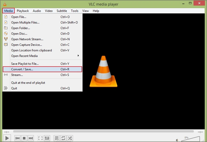This screenshot has height=142, width=207.
Task: Skip to next media track
Action: pyautogui.click(x=31, y=138)
